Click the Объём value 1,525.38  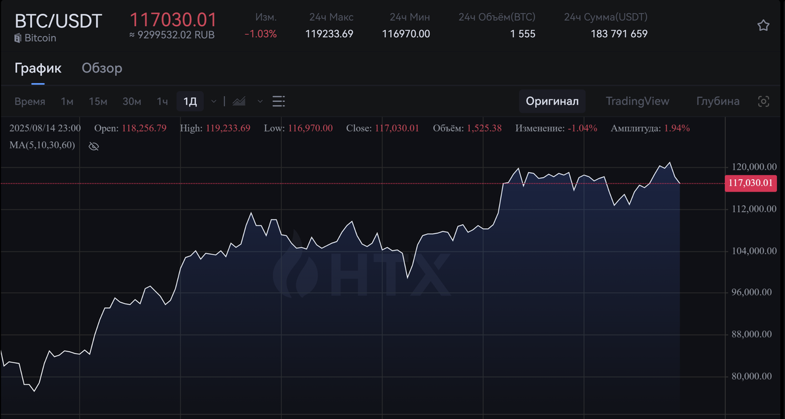484,128
